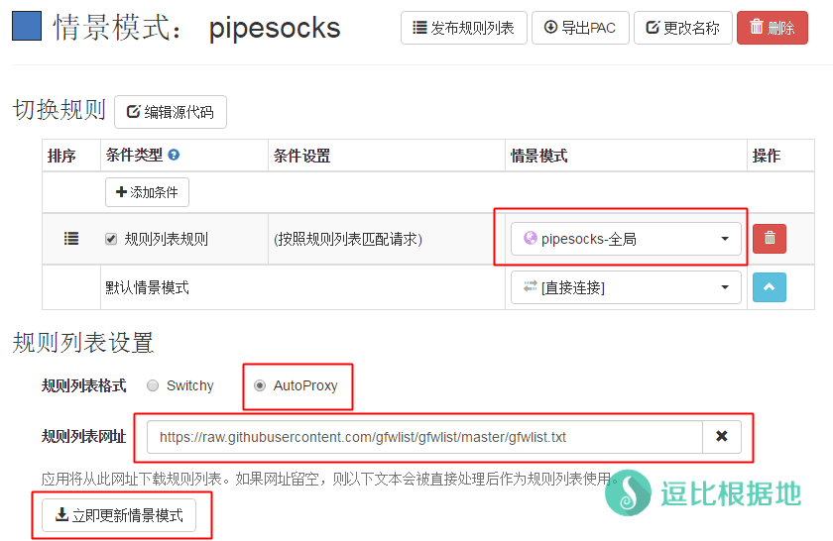Select the AutoProxy radio button

click(260, 385)
